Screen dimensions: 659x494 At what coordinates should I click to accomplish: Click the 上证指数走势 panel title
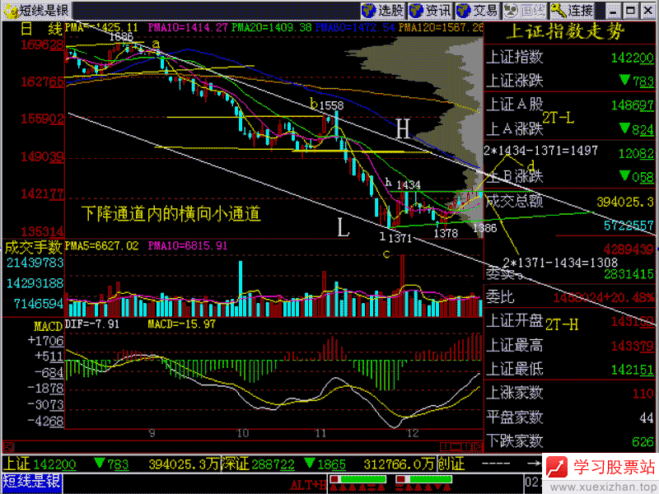(x=565, y=32)
